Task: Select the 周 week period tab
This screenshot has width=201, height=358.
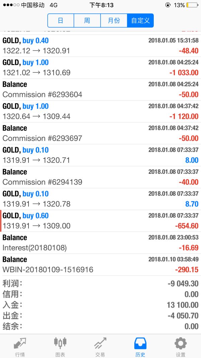Action: tap(87, 20)
